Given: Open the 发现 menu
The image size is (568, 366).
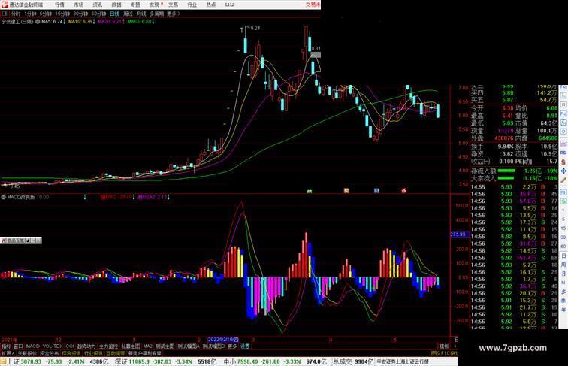Looking at the screenshot, I should point(155,5).
